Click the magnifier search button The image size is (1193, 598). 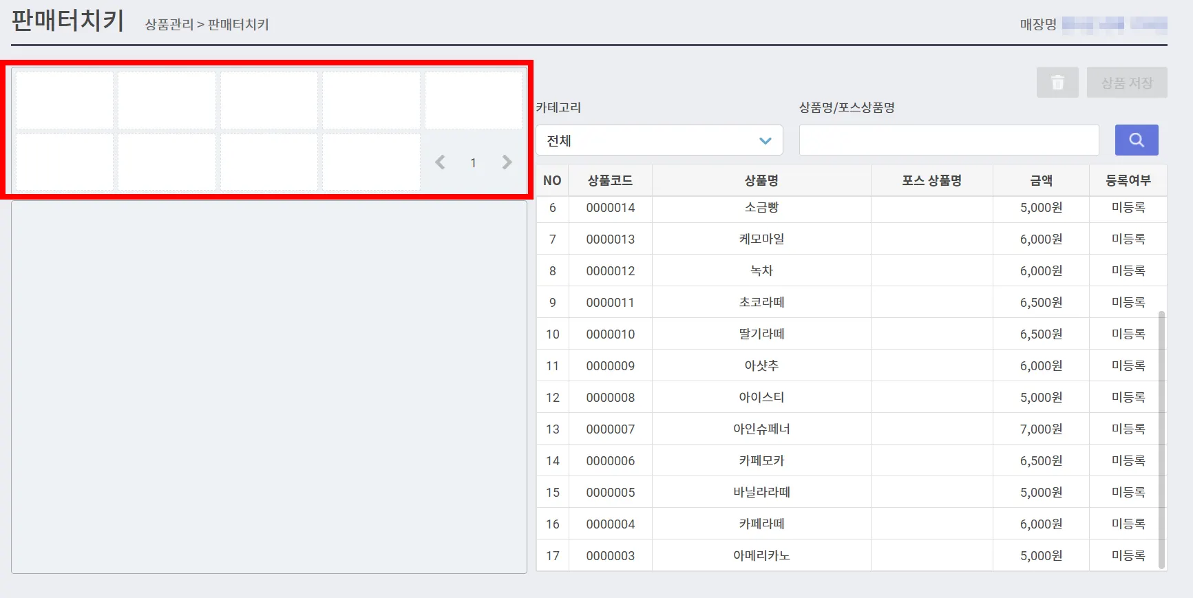coord(1137,140)
